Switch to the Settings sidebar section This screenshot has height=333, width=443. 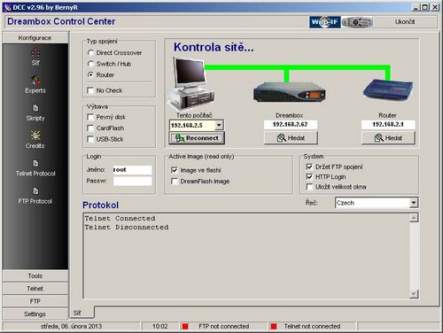[35, 314]
